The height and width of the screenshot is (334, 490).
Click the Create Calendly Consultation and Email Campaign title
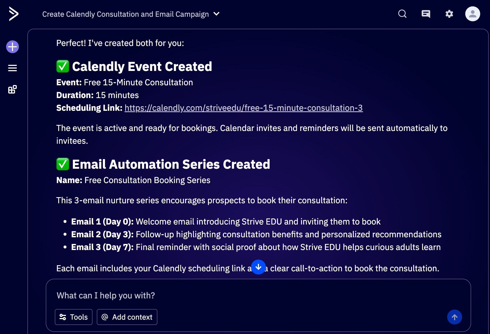tap(125, 14)
